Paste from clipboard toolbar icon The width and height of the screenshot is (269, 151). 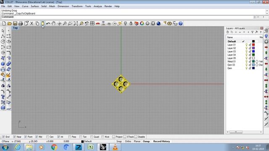pos(43,23)
